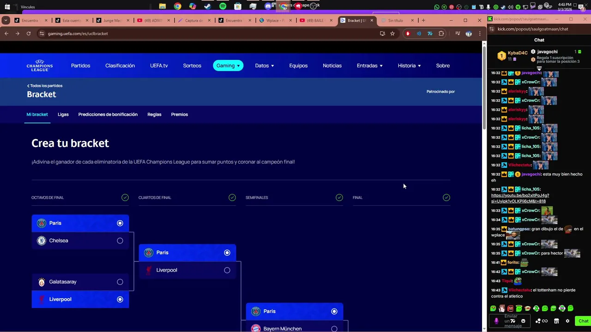Switch to Predicciones de bonificación tab
Viewport: 591px width, 332px height.
tap(108, 114)
